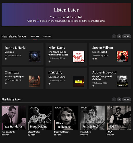Click the red badge under Steven Wilson Live in Madrid
Viewport: 133px width, 143px height.
coord(96,59)
